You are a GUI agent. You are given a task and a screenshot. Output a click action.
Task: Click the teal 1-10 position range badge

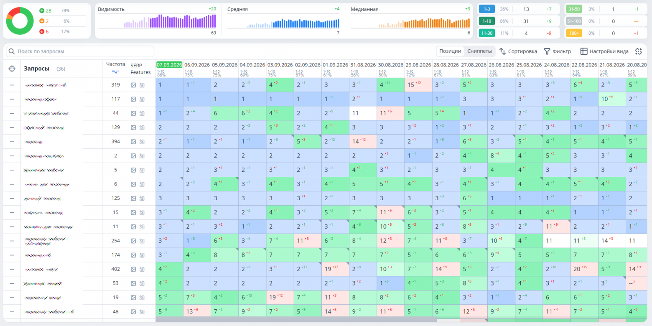point(487,21)
